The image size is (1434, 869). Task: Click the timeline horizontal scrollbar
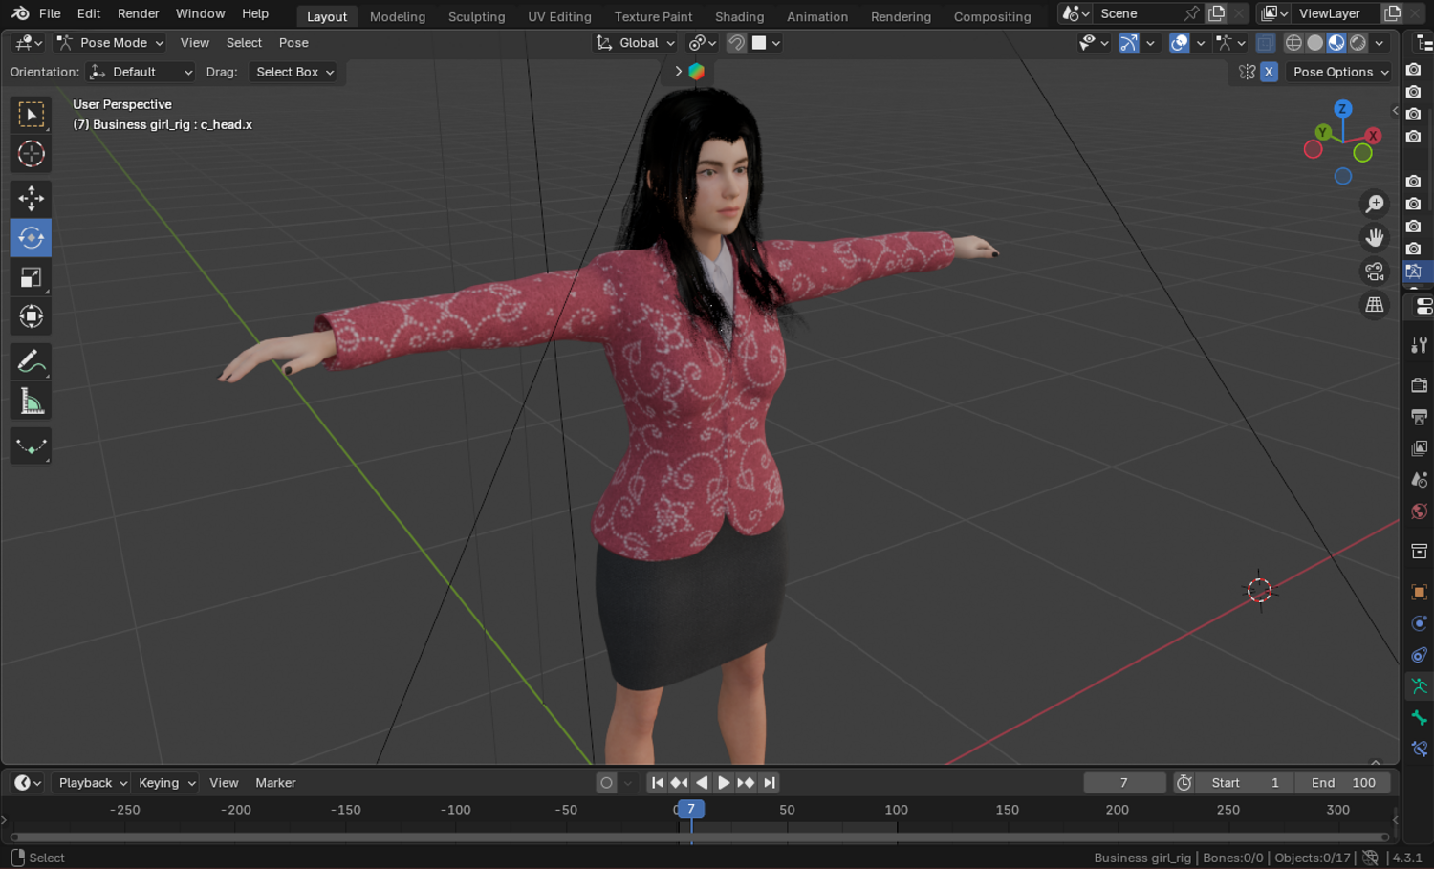[x=699, y=837]
